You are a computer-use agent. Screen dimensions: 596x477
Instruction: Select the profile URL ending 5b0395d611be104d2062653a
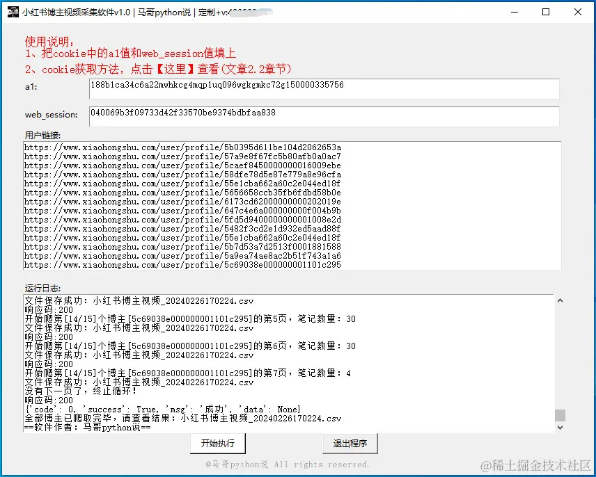[x=182, y=147]
